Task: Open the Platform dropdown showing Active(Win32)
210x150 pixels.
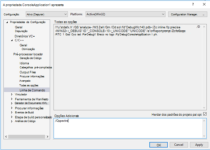Action: (x=125, y=14)
